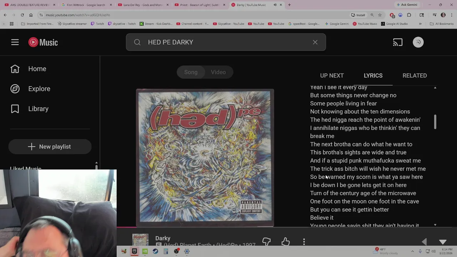The image size is (457, 257).
Task: Collapse the player page with down arrow
Action: [443, 242]
